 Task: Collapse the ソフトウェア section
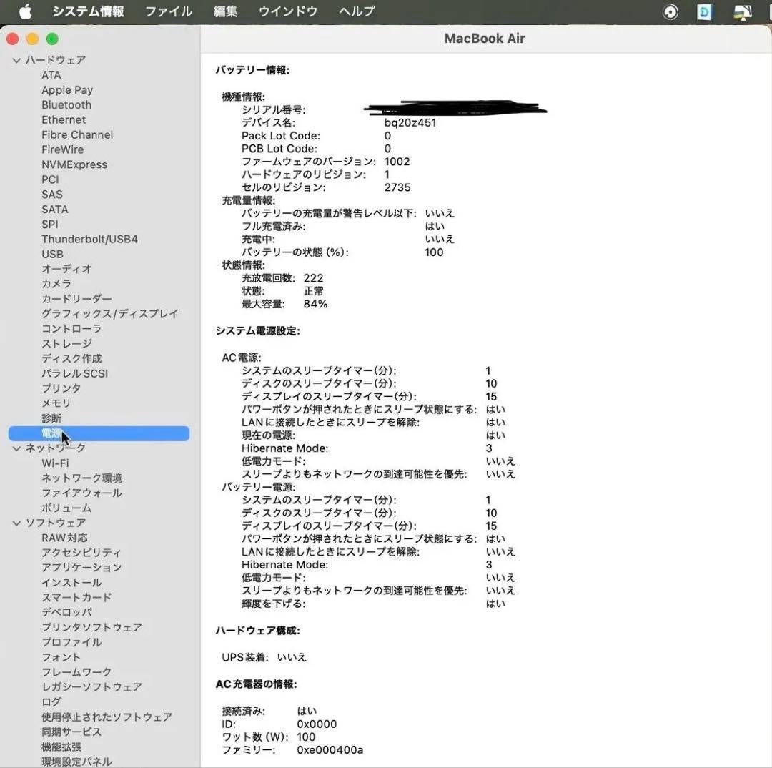pyautogui.click(x=16, y=523)
